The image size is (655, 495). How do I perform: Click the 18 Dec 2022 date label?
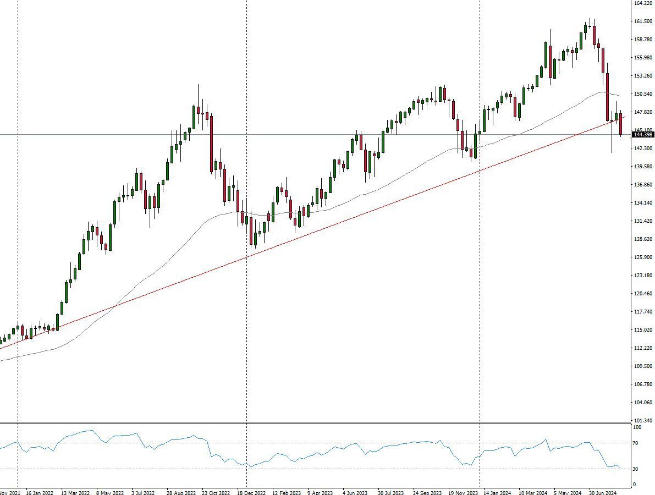click(x=251, y=493)
